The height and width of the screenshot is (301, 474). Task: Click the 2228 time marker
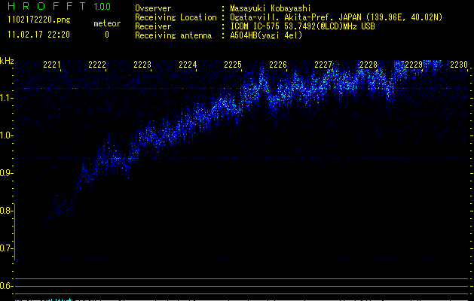click(x=368, y=65)
